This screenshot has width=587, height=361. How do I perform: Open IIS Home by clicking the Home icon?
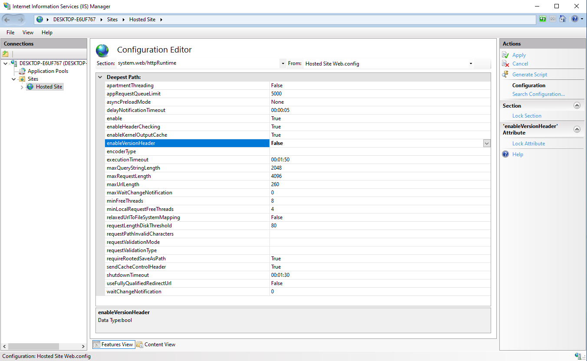(x=562, y=19)
